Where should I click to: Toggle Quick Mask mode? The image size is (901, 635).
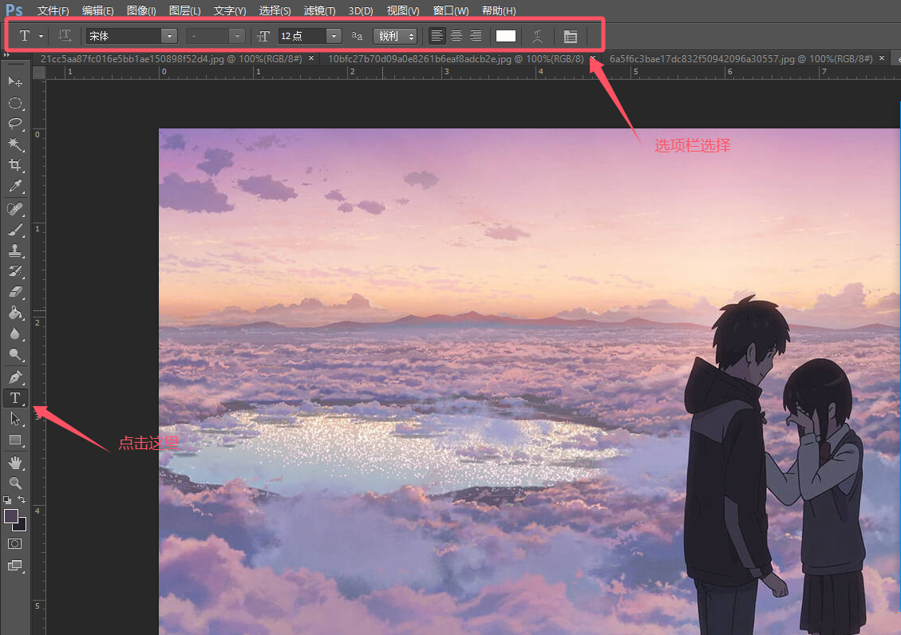pos(15,544)
